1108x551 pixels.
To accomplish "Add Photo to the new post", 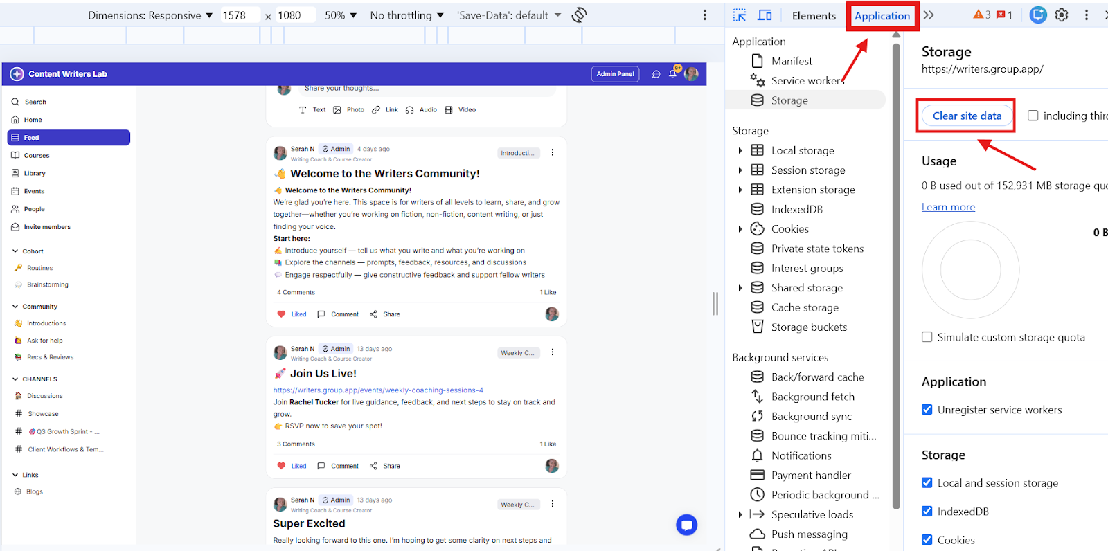I will (348, 109).
